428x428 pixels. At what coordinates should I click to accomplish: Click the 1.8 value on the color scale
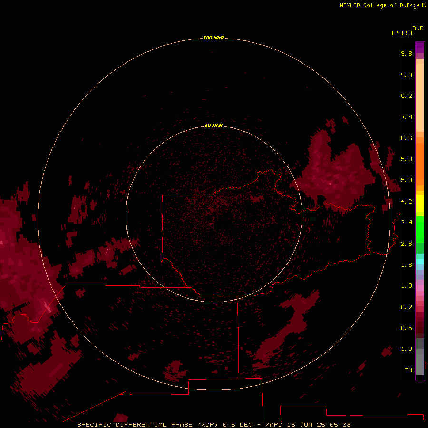pyautogui.click(x=407, y=265)
